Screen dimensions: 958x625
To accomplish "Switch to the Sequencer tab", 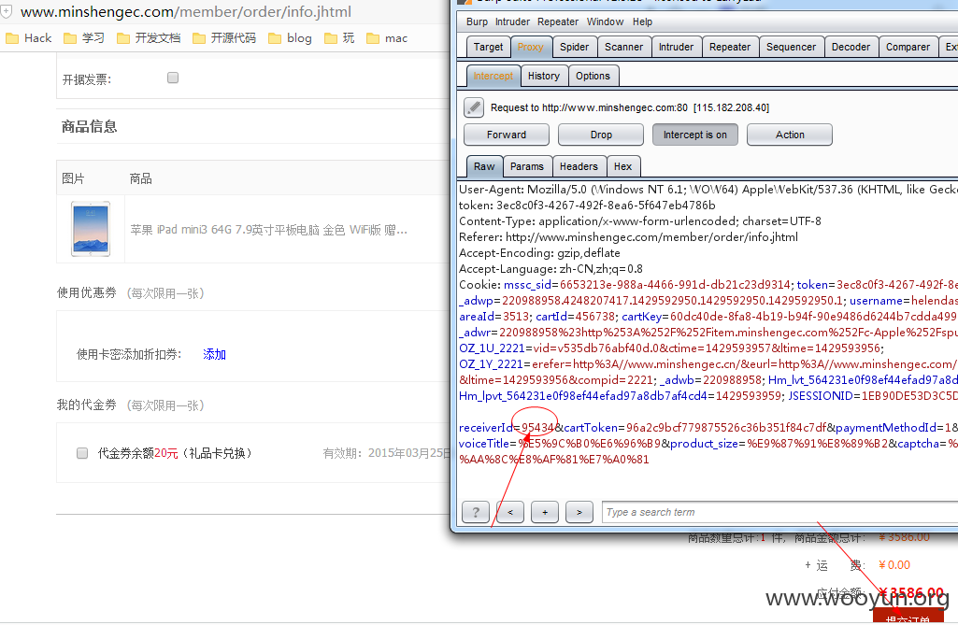I will [791, 47].
